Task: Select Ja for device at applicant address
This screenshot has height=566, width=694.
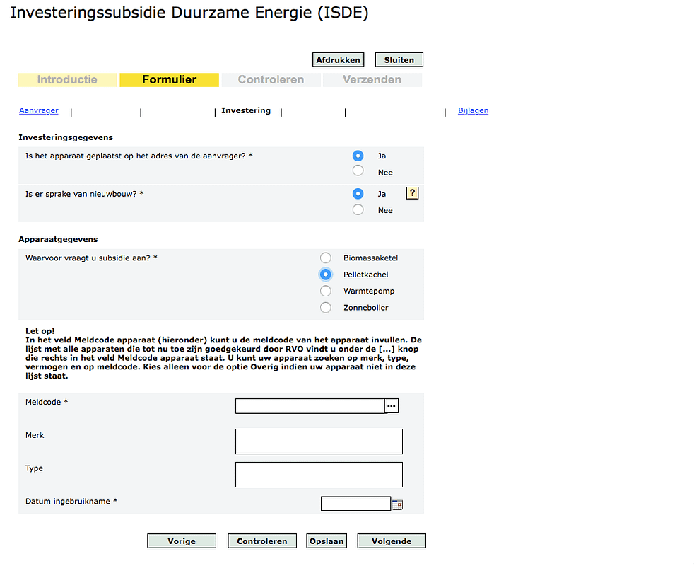Action: [x=358, y=156]
